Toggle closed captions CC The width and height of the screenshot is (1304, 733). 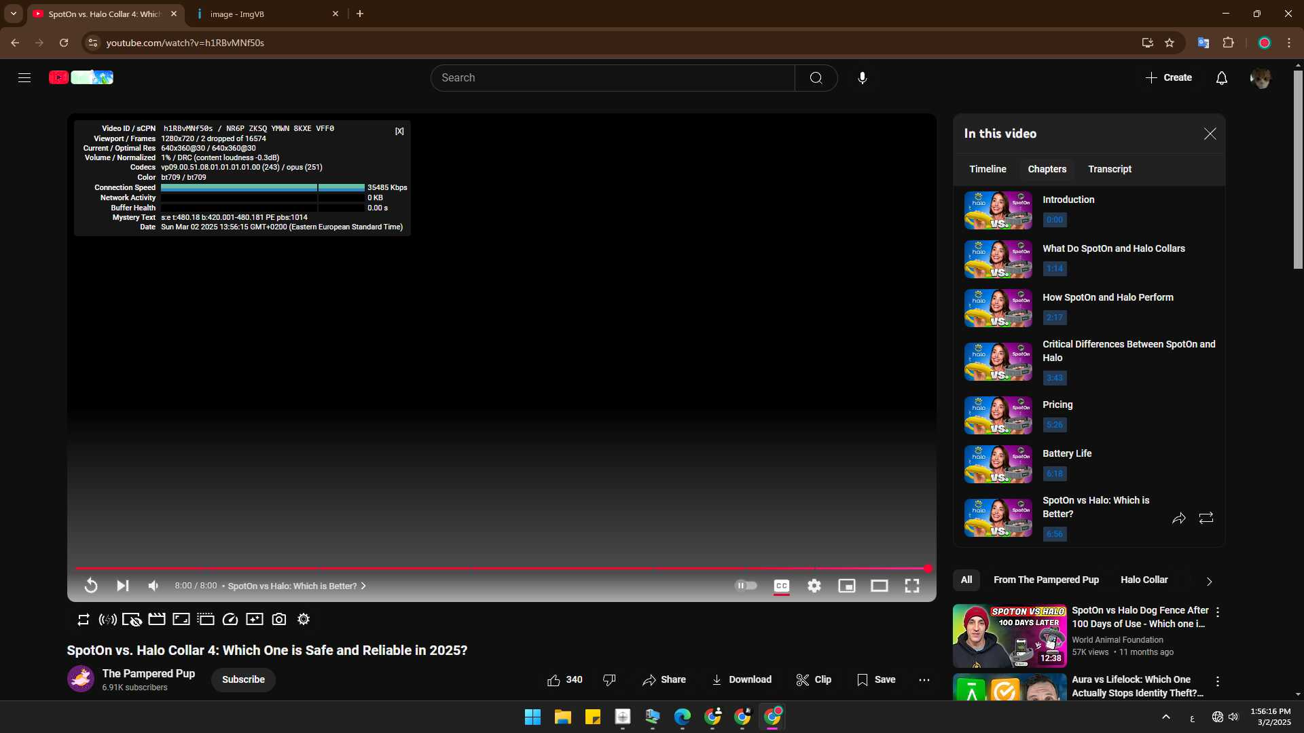782,586
